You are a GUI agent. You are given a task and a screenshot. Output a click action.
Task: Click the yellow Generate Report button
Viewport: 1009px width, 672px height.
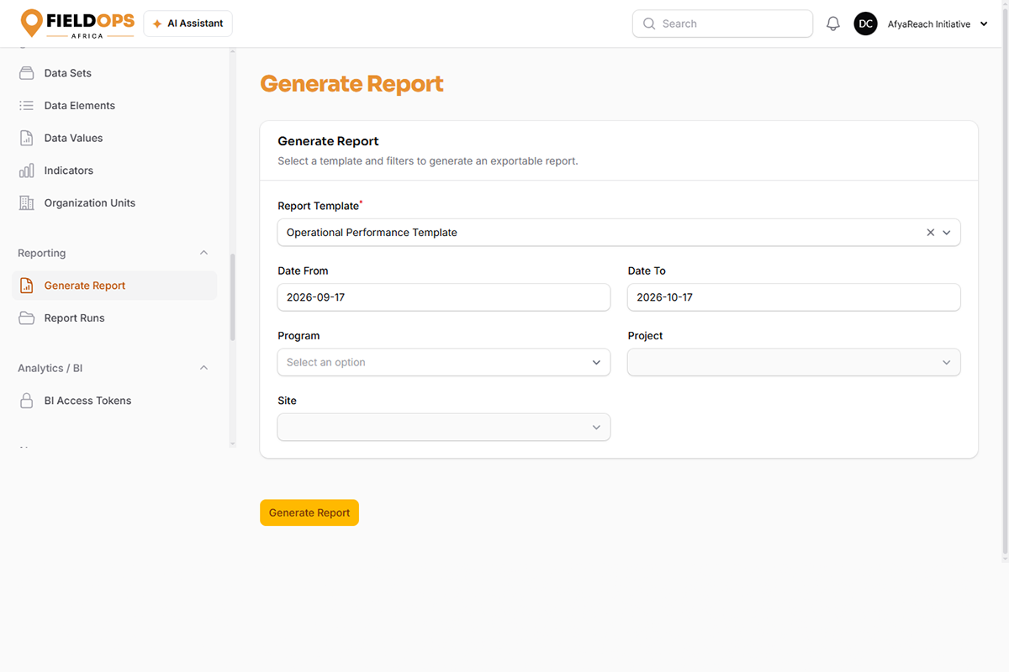[309, 512]
